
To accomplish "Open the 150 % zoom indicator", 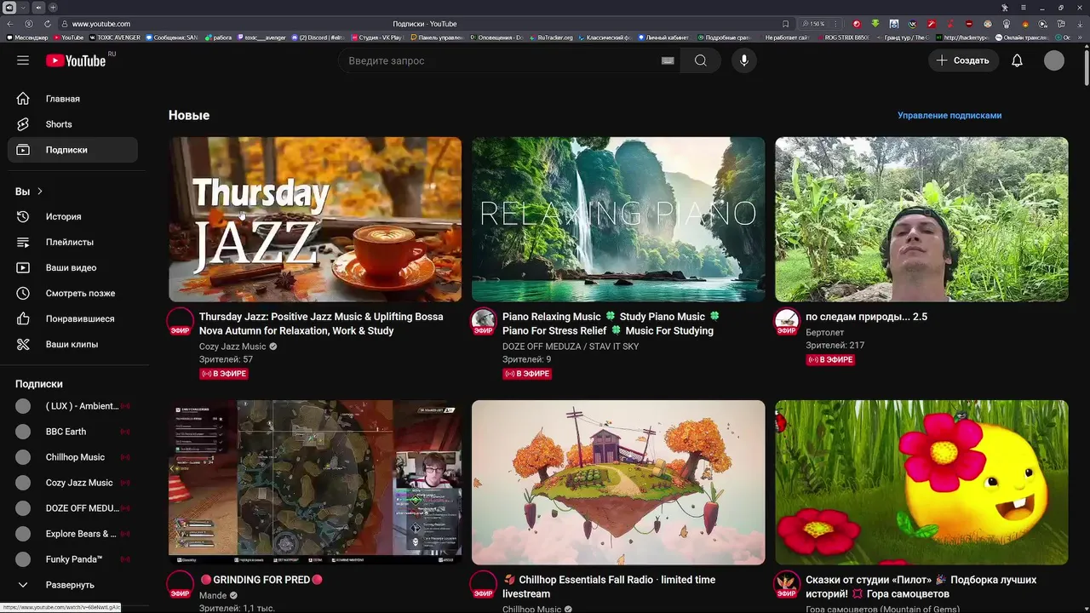I will pyautogui.click(x=812, y=24).
